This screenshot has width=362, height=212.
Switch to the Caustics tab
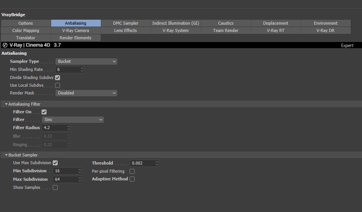point(225,23)
